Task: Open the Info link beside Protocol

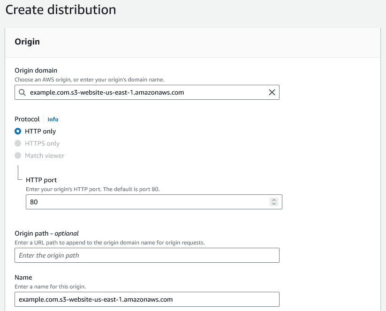Action: (53, 119)
